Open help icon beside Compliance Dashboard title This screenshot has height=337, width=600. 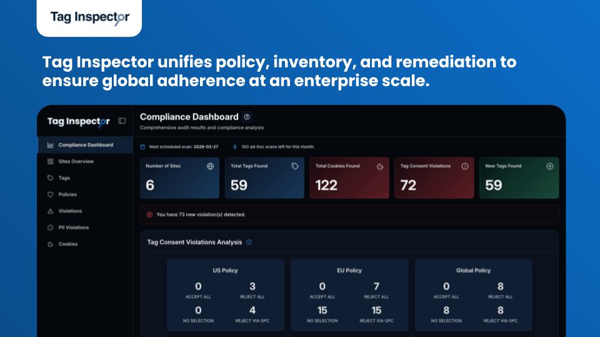(247, 117)
